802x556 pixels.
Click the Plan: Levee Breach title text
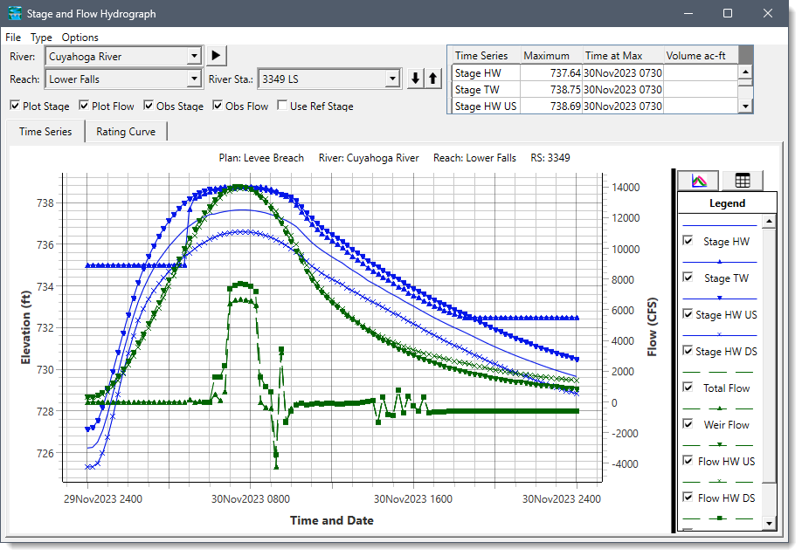pos(261,158)
